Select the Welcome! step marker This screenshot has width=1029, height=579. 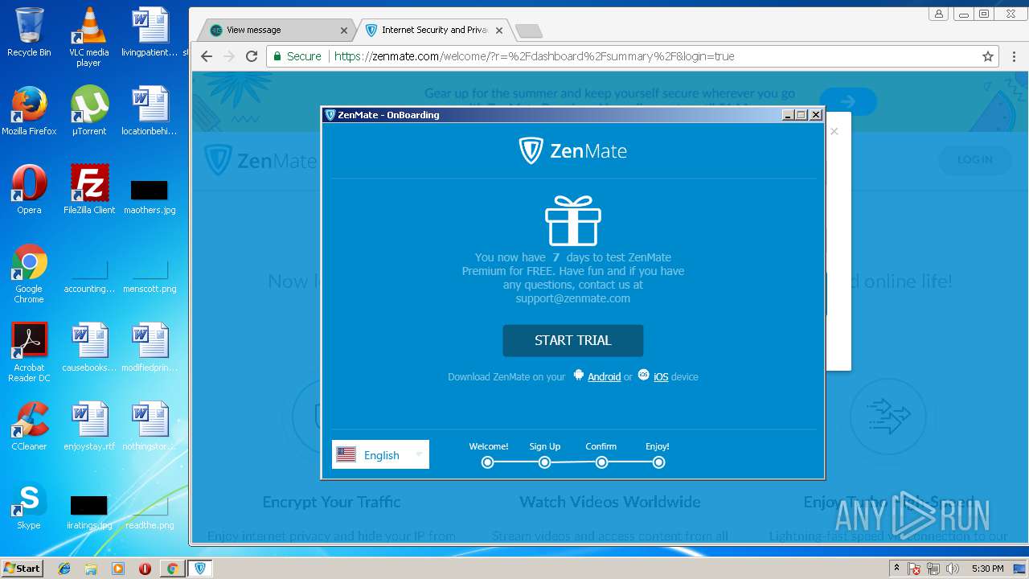click(487, 462)
